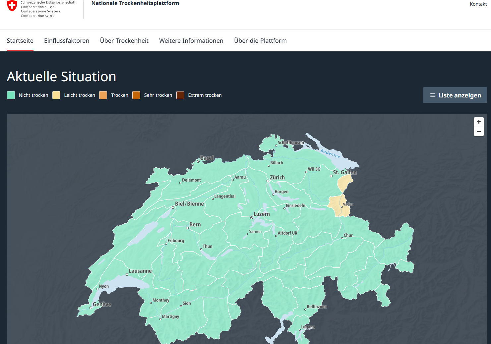The height and width of the screenshot is (344, 491).
Task: Go to Über Trockenheit section
Action: 124,41
